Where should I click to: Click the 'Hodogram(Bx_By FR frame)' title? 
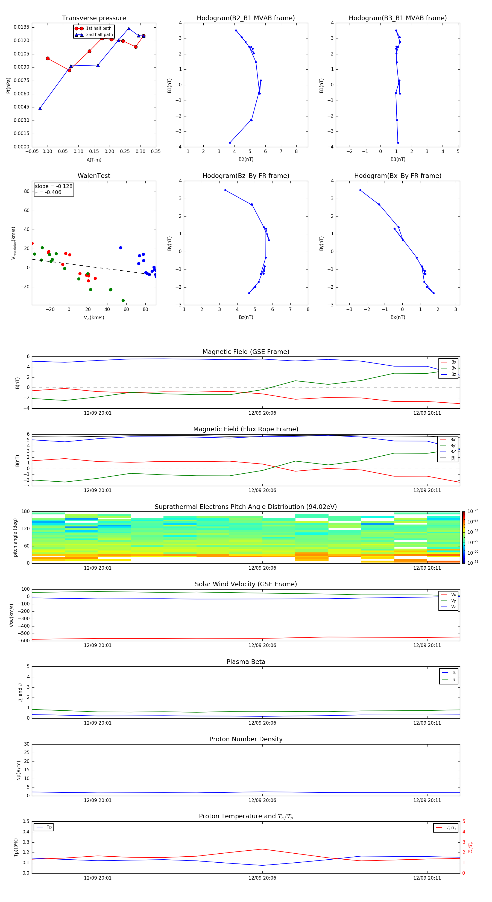398,176
